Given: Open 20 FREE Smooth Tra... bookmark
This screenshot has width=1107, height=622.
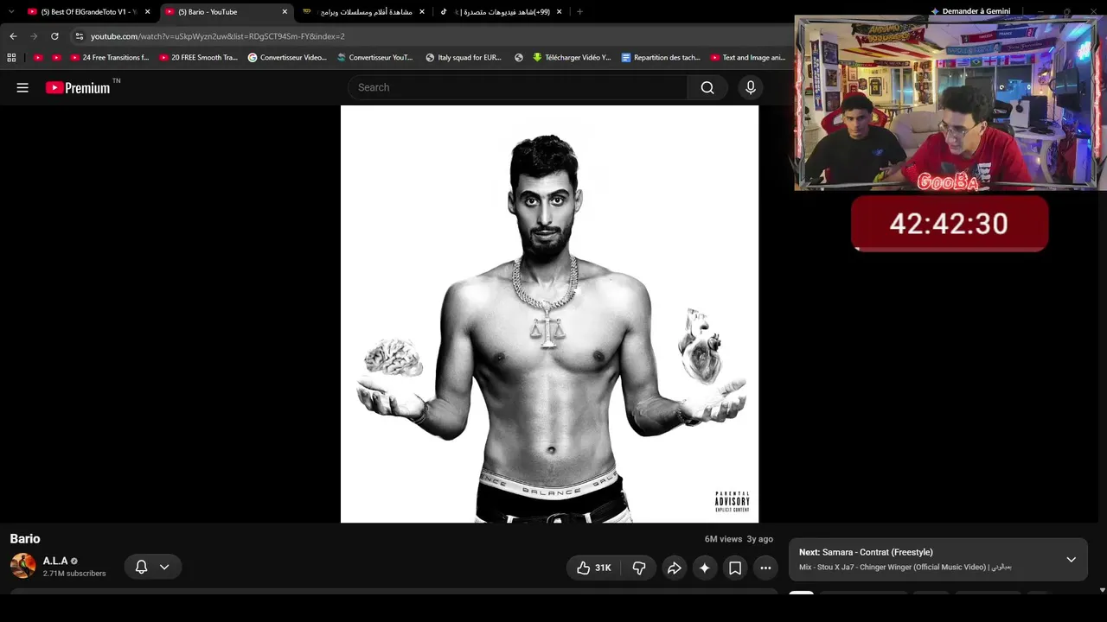Looking at the screenshot, I should [x=199, y=58].
